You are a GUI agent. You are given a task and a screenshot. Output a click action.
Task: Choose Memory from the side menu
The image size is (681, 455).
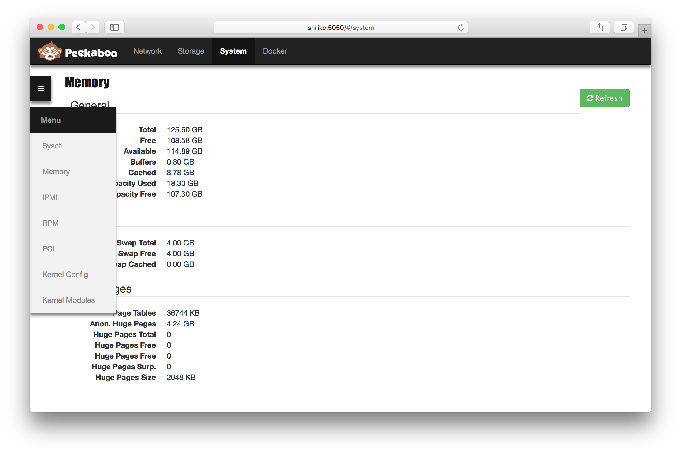(56, 171)
